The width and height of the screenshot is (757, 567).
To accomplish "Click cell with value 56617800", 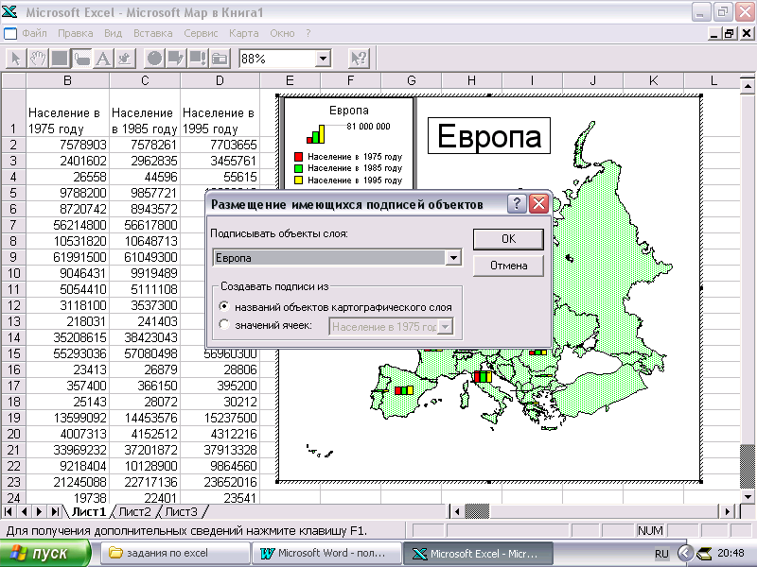I will tap(145, 225).
